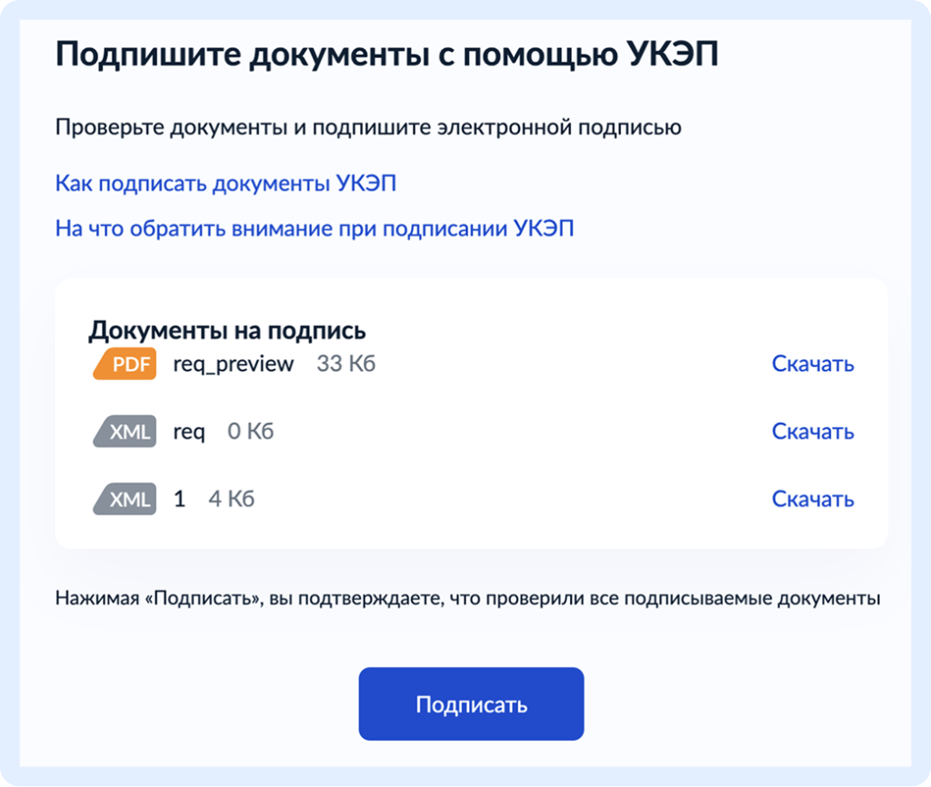The width and height of the screenshot is (931, 787).
Task: Click the Подписать button
Action: click(472, 704)
